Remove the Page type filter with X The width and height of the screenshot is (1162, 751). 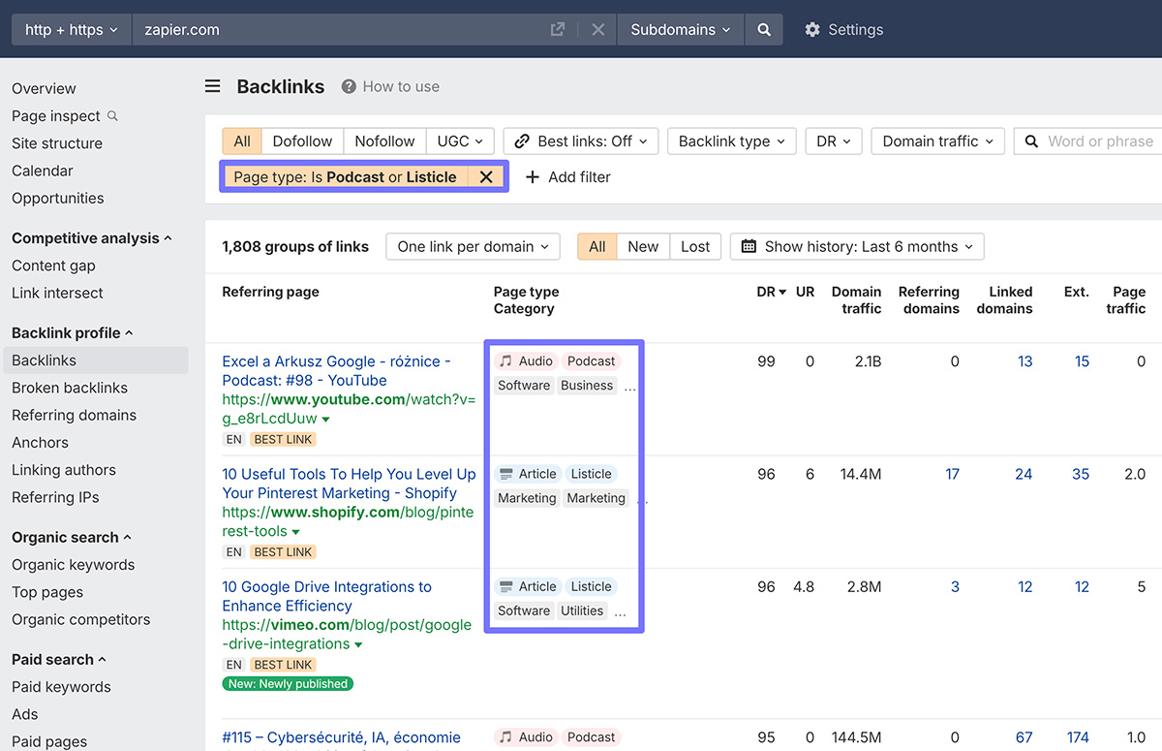(486, 176)
